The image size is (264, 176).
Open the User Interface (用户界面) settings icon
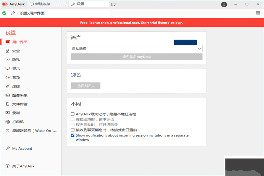[x=8, y=42]
